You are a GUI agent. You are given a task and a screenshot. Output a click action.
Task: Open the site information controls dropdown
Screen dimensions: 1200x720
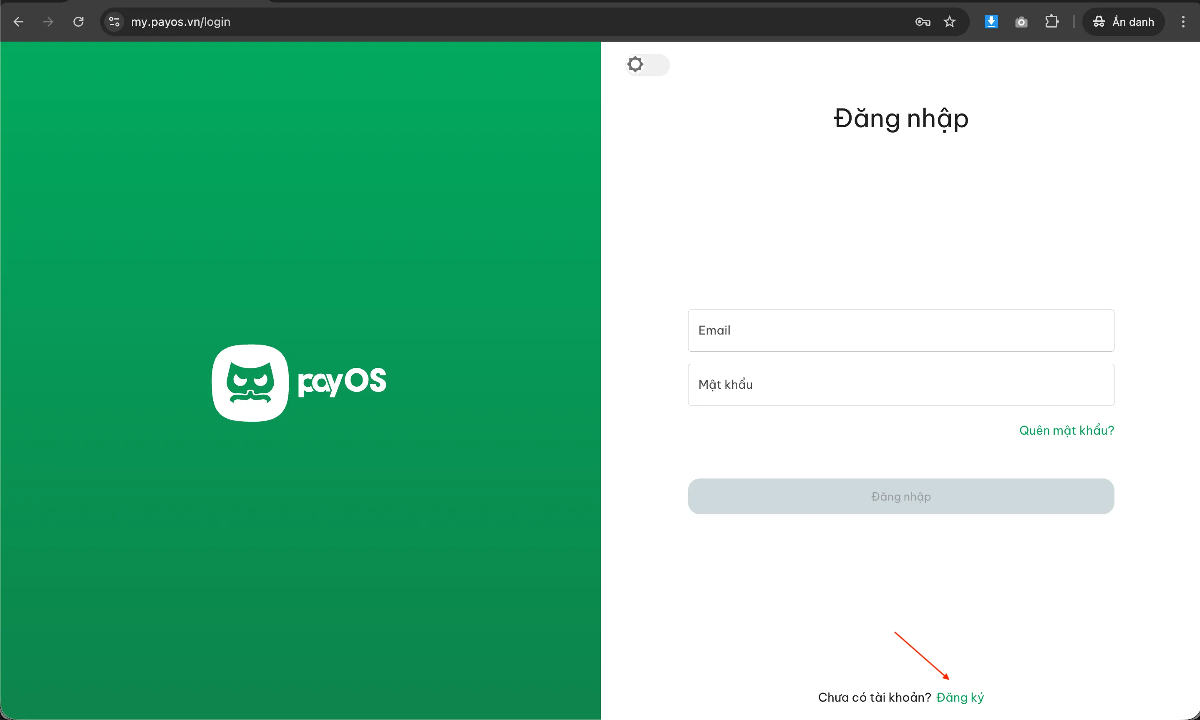point(113,21)
